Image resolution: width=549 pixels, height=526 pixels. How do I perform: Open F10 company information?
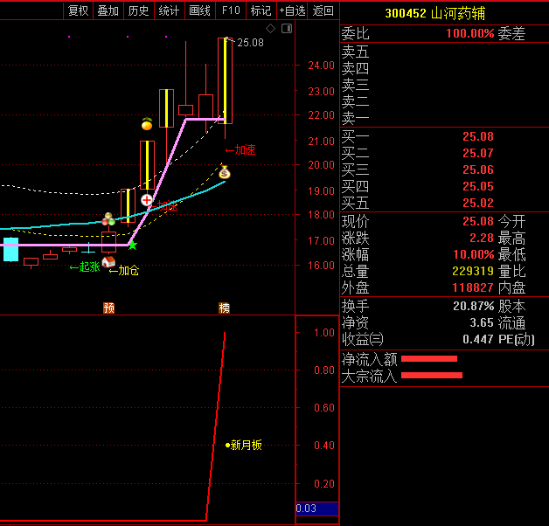(x=231, y=10)
